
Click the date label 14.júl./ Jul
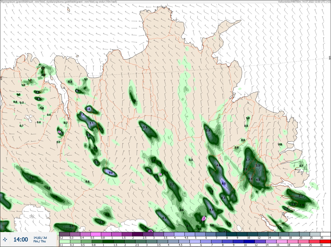point(40,238)
